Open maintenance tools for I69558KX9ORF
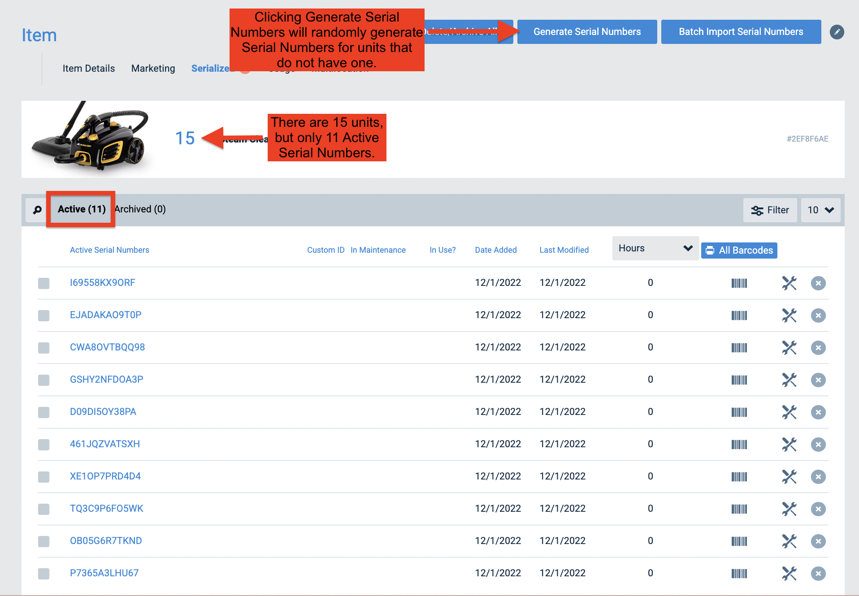 (789, 283)
